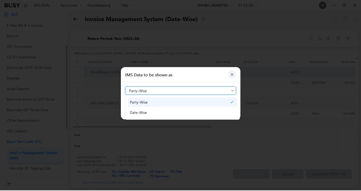Screen dimensions: 361x191
Task: Go back with the arrow button
Action: (76, 19)
